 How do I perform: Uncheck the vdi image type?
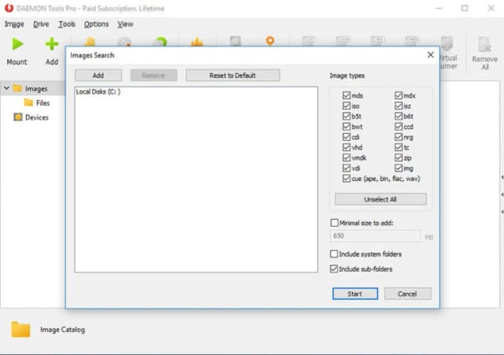coord(346,168)
